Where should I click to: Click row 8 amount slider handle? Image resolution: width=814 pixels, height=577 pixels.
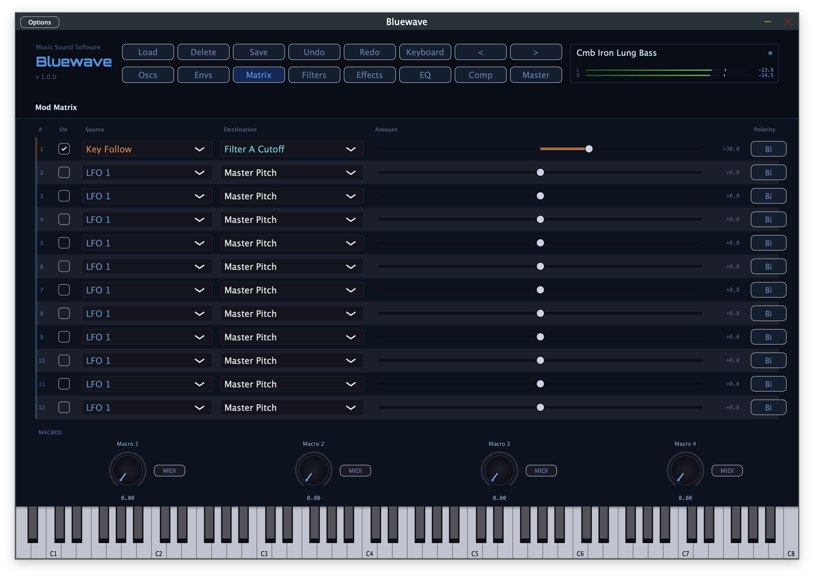[540, 313]
